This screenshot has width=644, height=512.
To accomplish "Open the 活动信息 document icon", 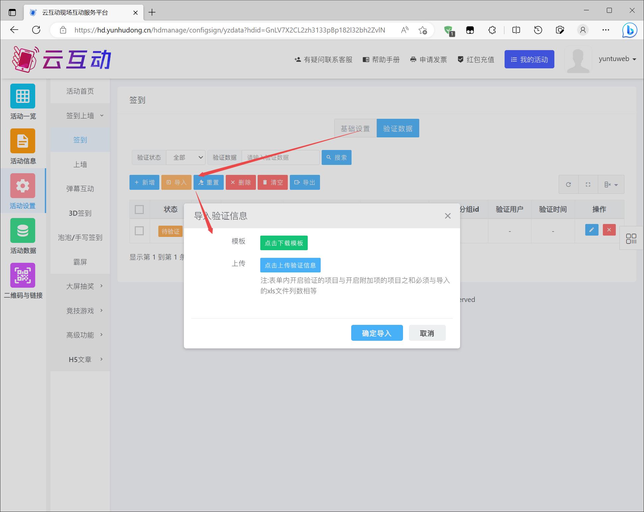I will [x=23, y=141].
